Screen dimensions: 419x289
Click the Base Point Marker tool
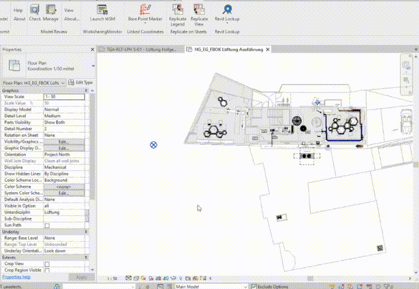pos(145,12)
